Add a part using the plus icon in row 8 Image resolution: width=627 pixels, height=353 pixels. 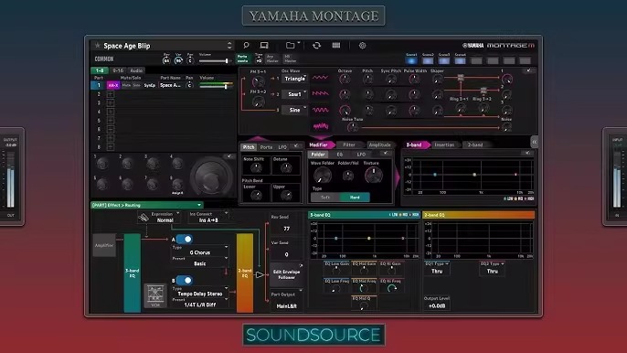pos(111,147)
